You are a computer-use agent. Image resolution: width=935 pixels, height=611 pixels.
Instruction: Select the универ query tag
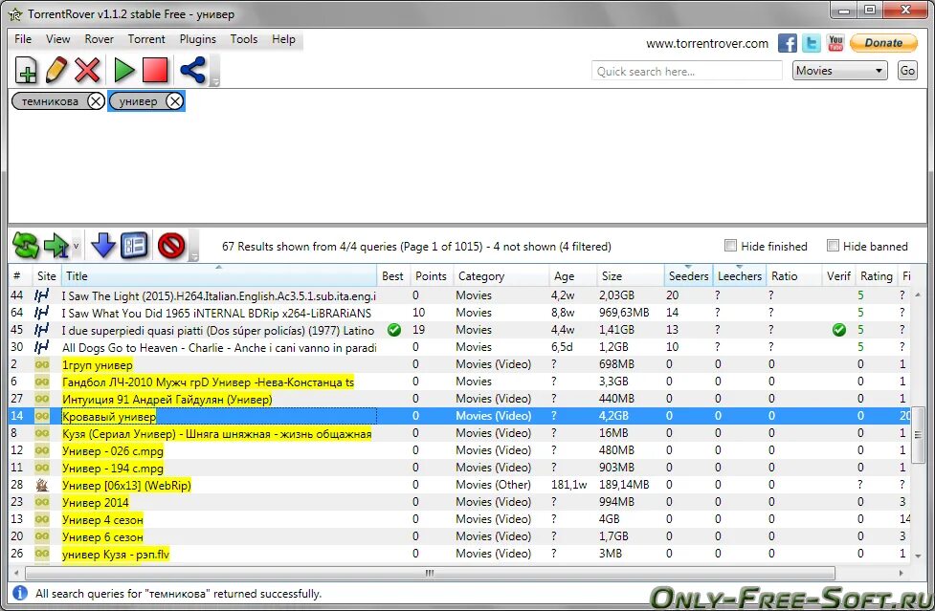tap(139, 101)
